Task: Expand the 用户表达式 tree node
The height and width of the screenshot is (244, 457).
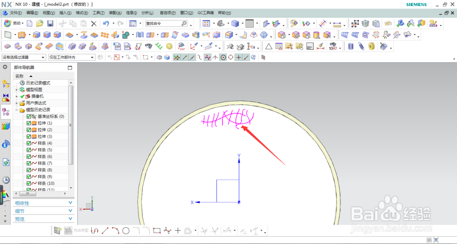Action: pyautogui.click(x=16, y=103)
